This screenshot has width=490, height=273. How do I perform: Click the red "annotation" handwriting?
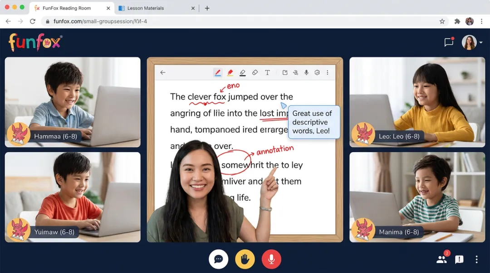[275, 150]
